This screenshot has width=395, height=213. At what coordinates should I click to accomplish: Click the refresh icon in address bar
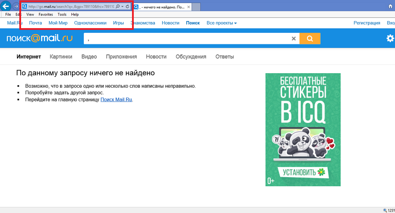pos(127,6)
